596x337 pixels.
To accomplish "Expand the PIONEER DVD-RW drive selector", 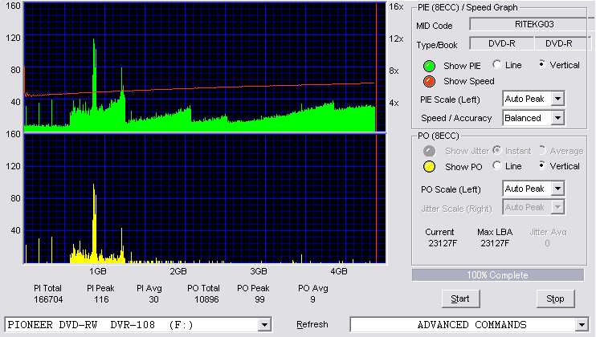I will pos(264,325).
